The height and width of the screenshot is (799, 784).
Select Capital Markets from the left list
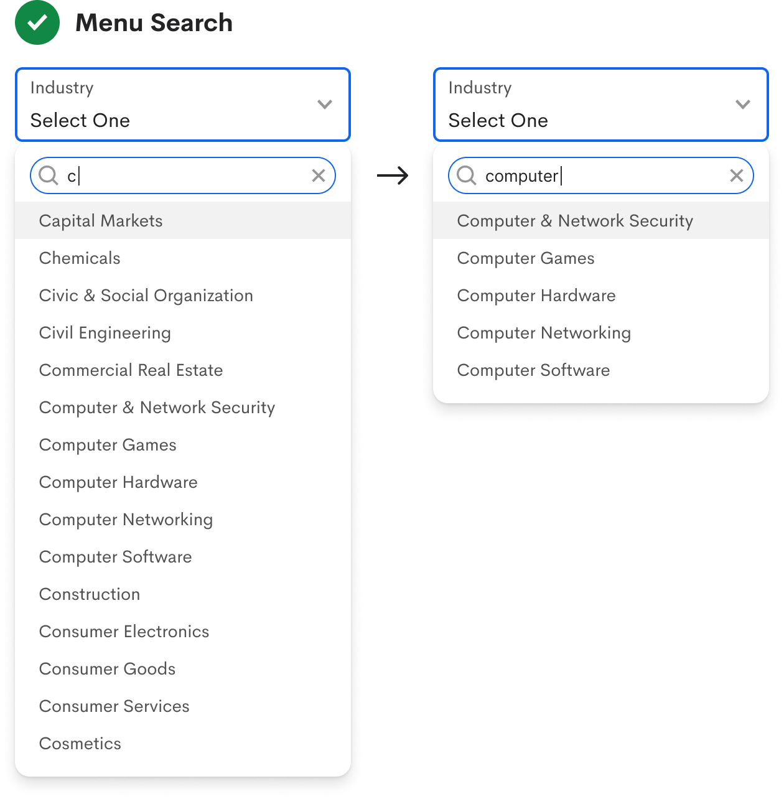tap(101, 221)
